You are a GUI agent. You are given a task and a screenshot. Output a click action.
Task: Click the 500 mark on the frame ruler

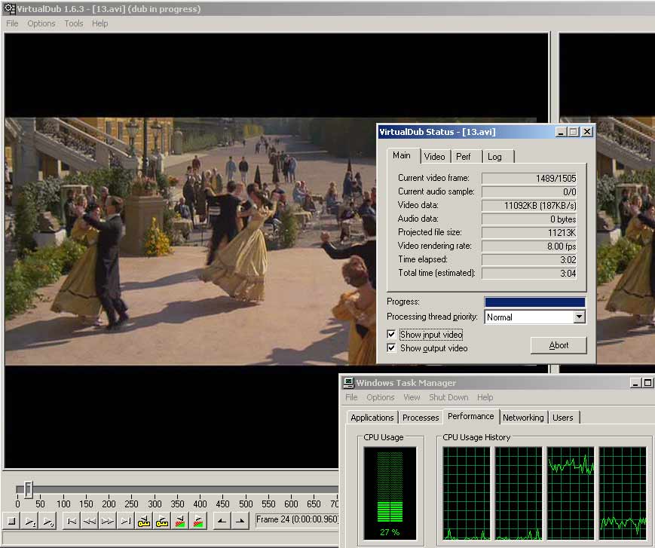click(246, 504)
